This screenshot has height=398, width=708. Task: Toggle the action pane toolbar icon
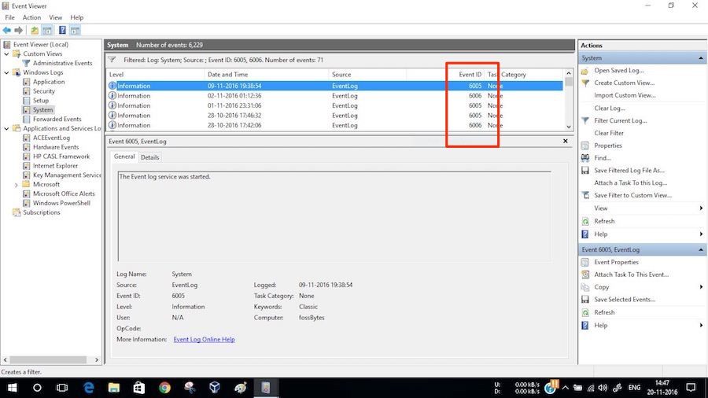(75, 30)
